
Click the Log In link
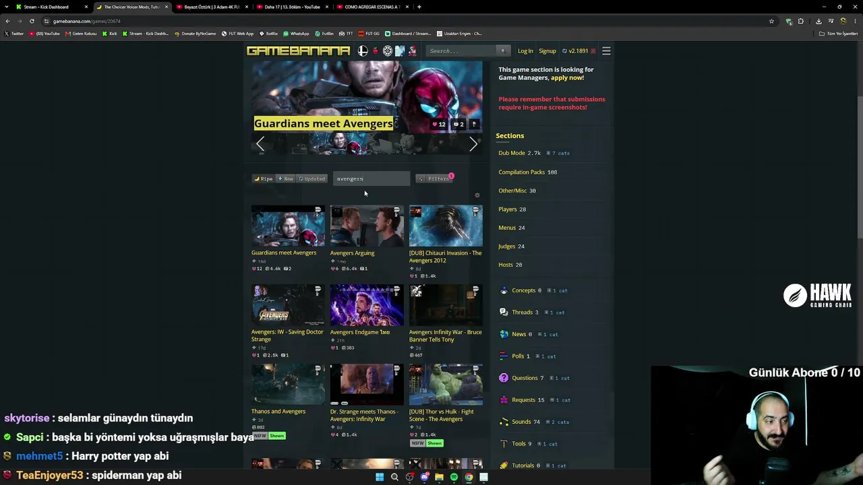coord(525,51)
